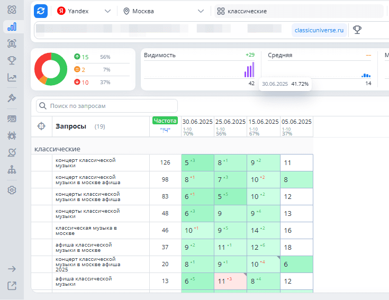389x300 pixels.
Task: Open the satellite dish sidebar icon
Action: coord(12,152)
